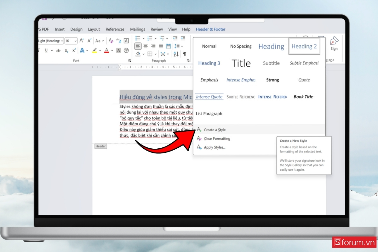Apply strikethrough formatting
The height and width of the screenshot is (252, 378).
[58, 50]
